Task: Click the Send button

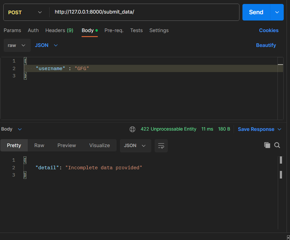Action: click(256, 12)
